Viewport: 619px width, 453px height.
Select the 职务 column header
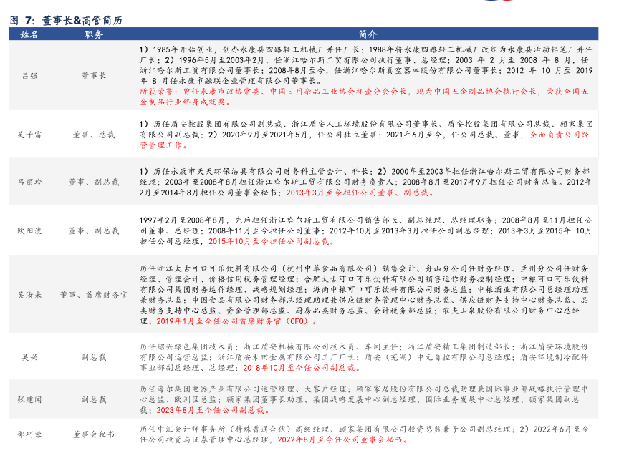pos(94,34)
